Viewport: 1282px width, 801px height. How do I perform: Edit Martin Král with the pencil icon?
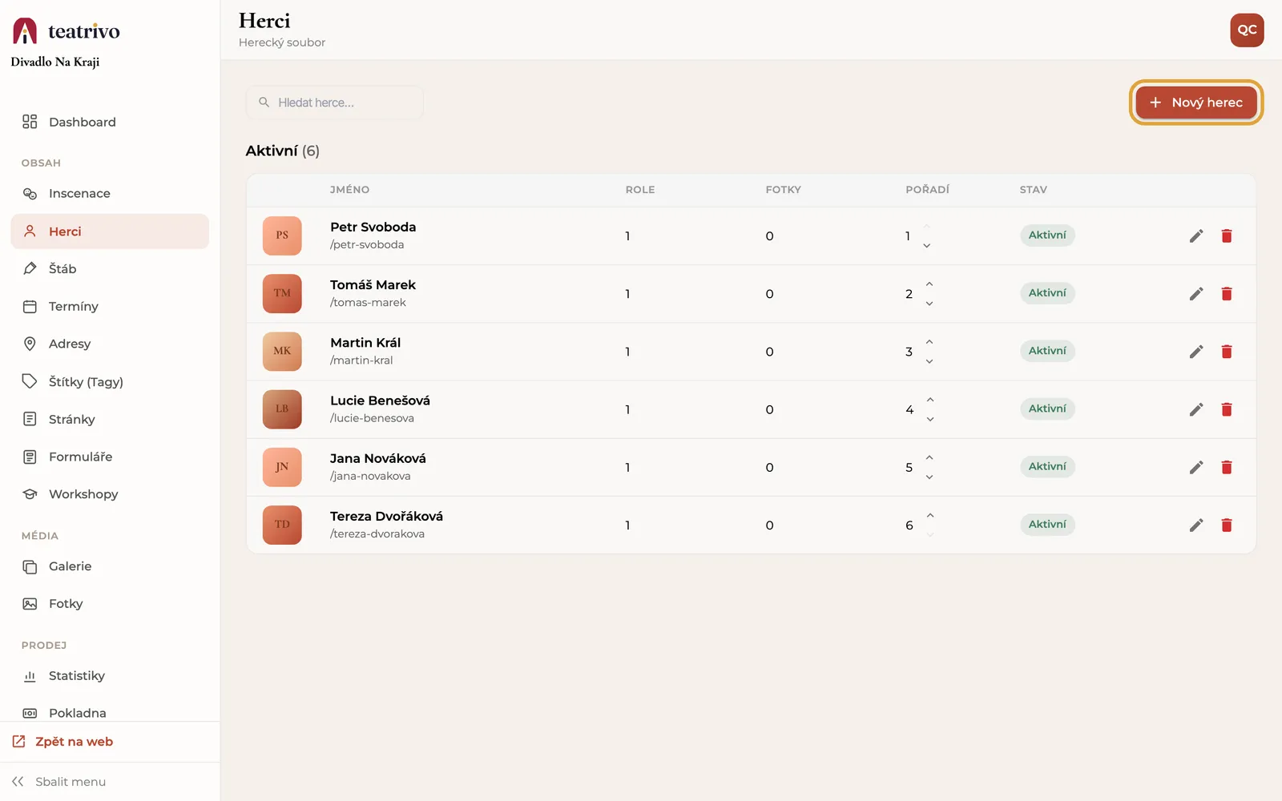tap(1196, 351)
